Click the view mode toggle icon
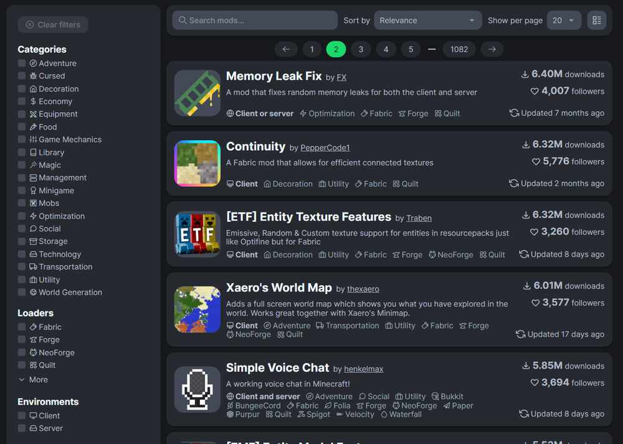623x444 pixels. pyautogui.click(x=597, y=21)
